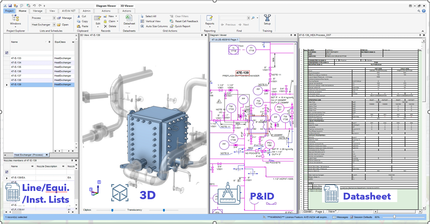430x224 pixels.
Task: Switch to the Manage ribbon tab
Action: (x=37, y=11)
